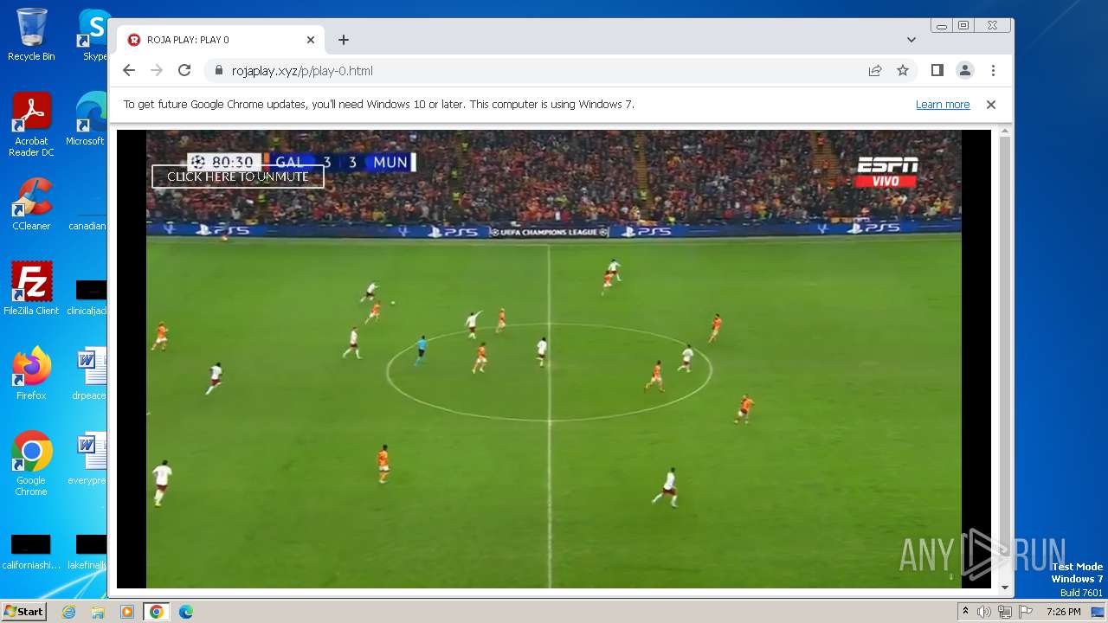Click the 7:26 PM taskbar clock
Viewport: 1108px width, 623px height.
[x=1063, y=612]
